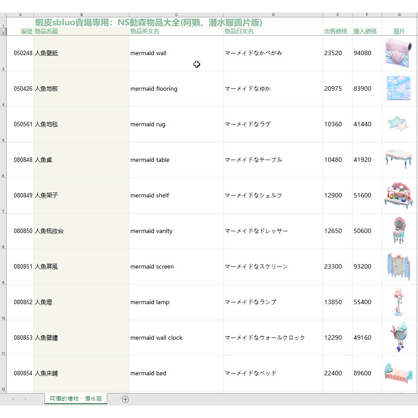Select column B header
The height and width of the screenshot is (418, 418).
tap(81, 15)
